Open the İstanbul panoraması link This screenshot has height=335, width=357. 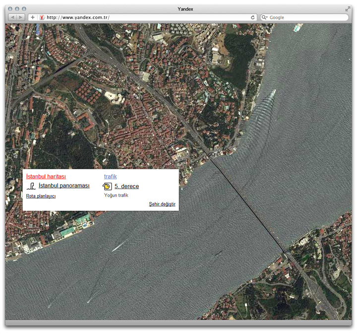pos(64,186)
